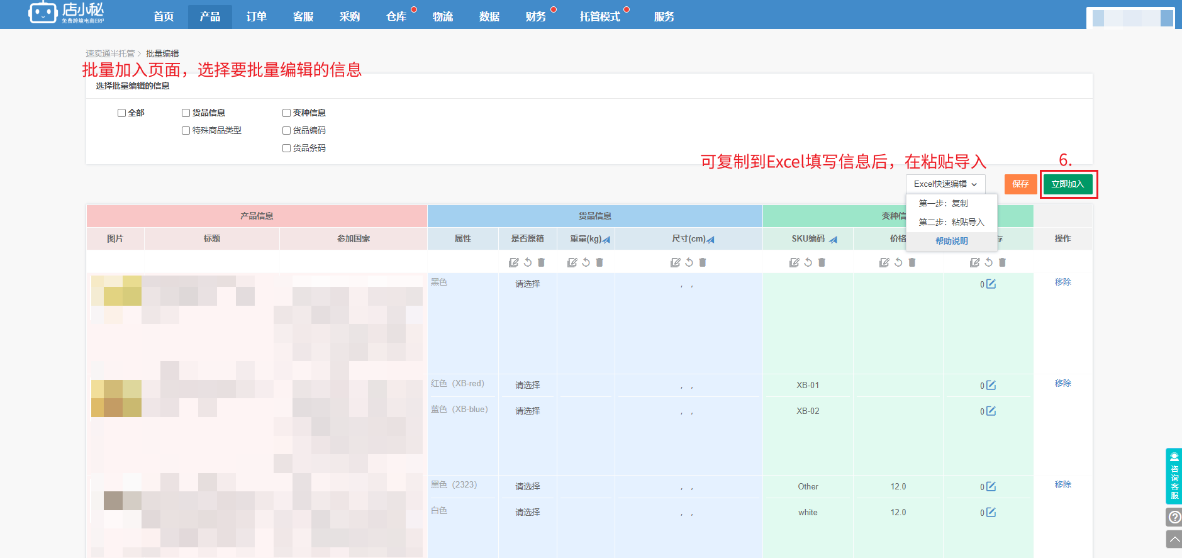1182x558 pixels.
Task: Click the paper-plane icon beside 重量(kg) header
Action: pos(606,240)
